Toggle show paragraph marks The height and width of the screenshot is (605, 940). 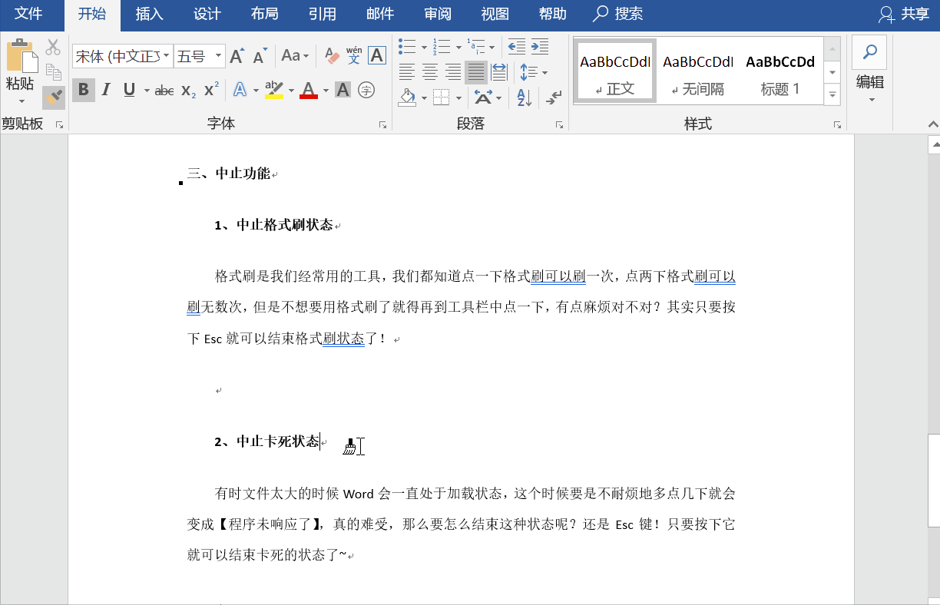(x=554, y=98)
